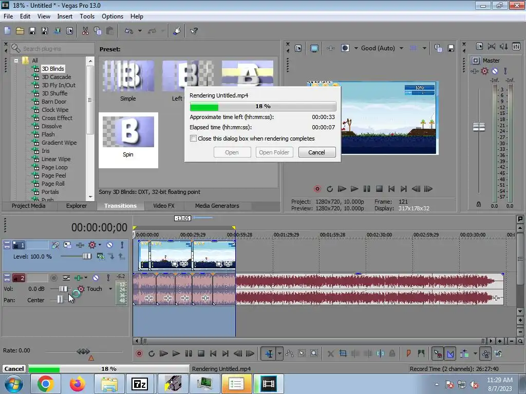This screenshot has width=526, height=394.
Task: Click the Save snapshot to file icon
Action: (x=451, y=48)
